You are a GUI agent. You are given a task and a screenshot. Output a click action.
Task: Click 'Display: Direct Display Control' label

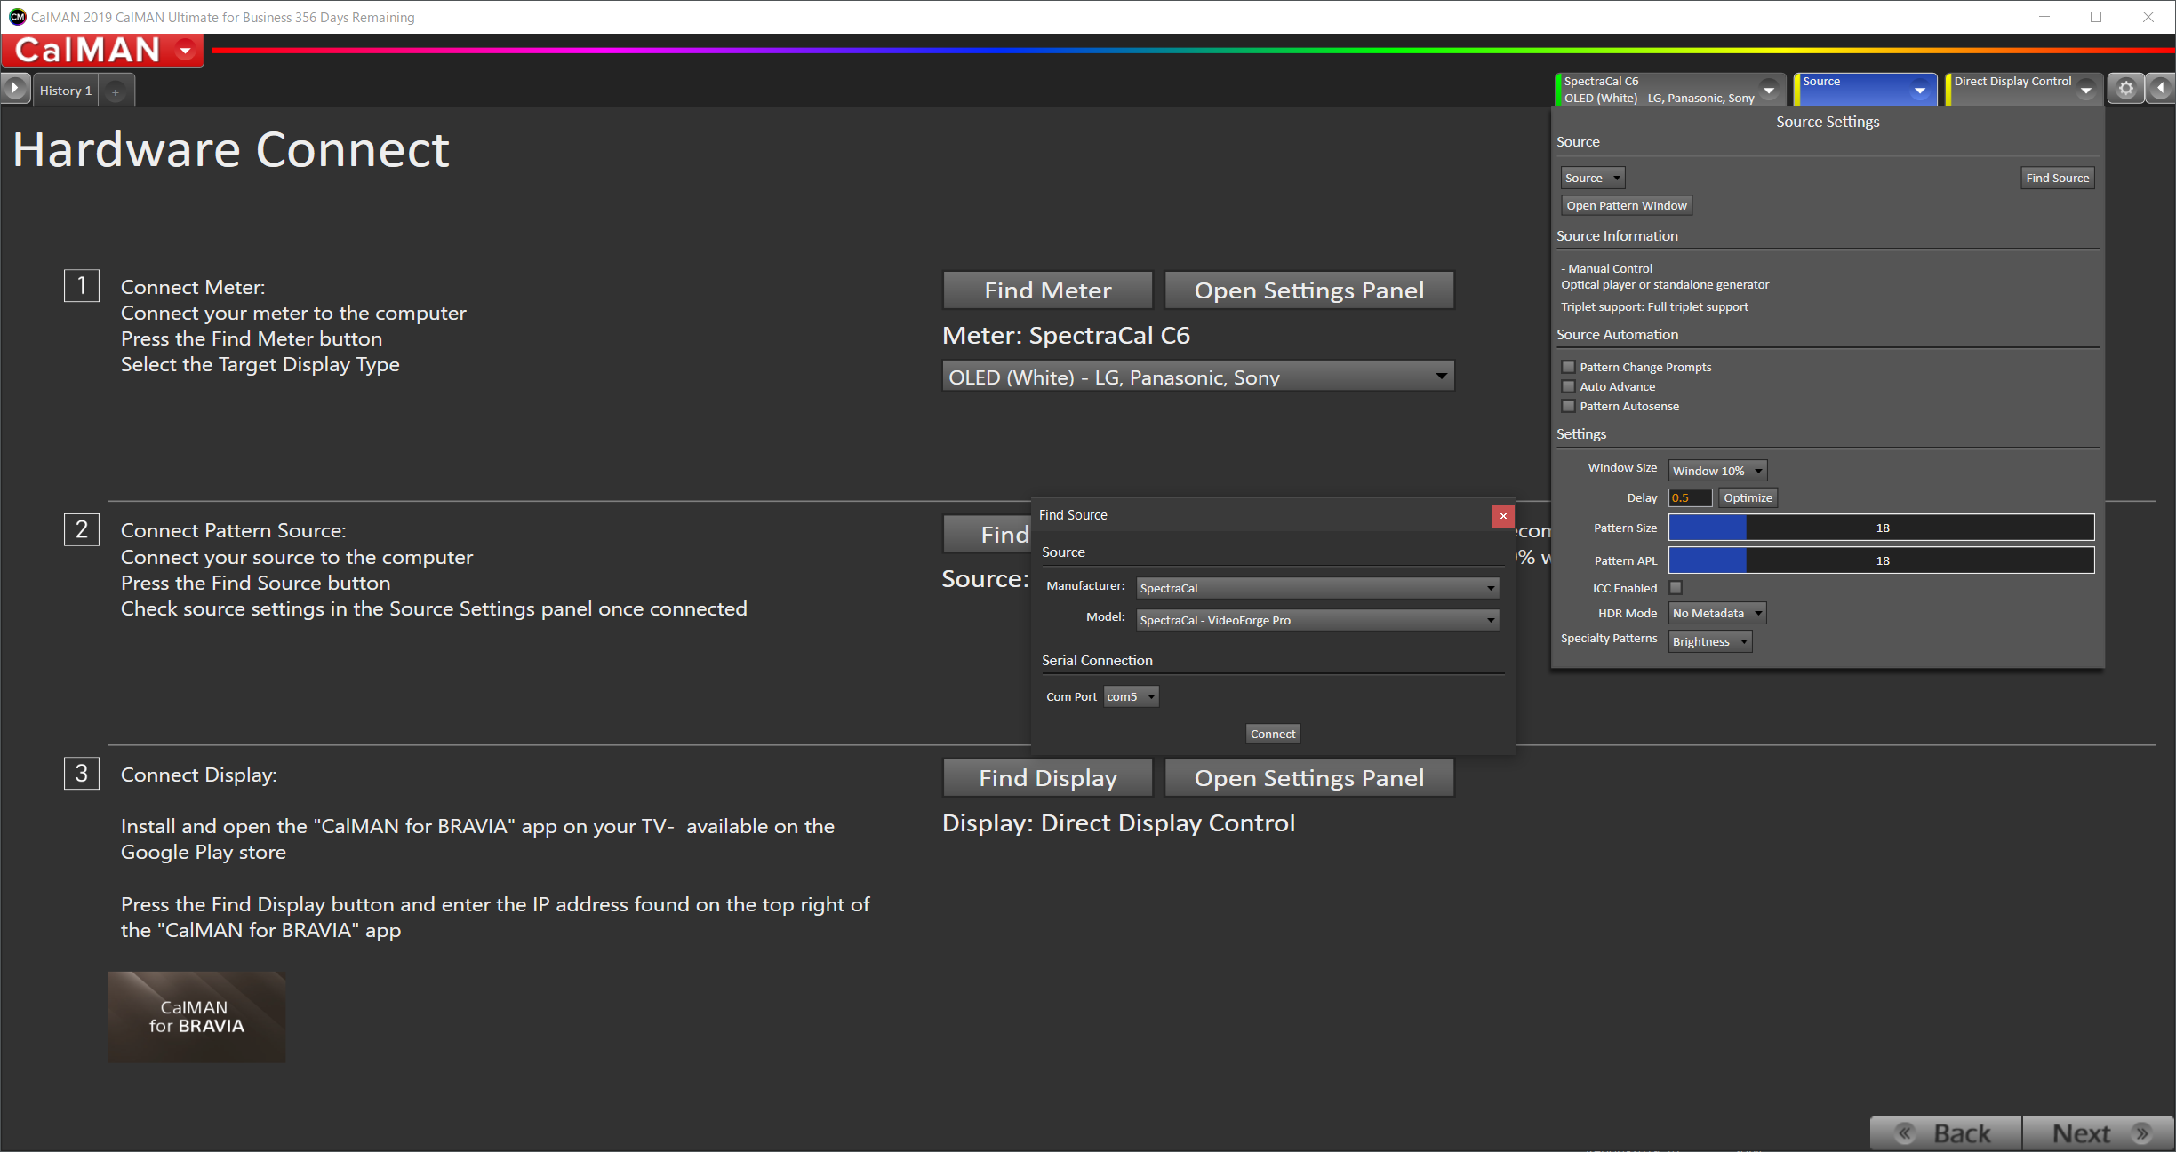[1118, 823]
